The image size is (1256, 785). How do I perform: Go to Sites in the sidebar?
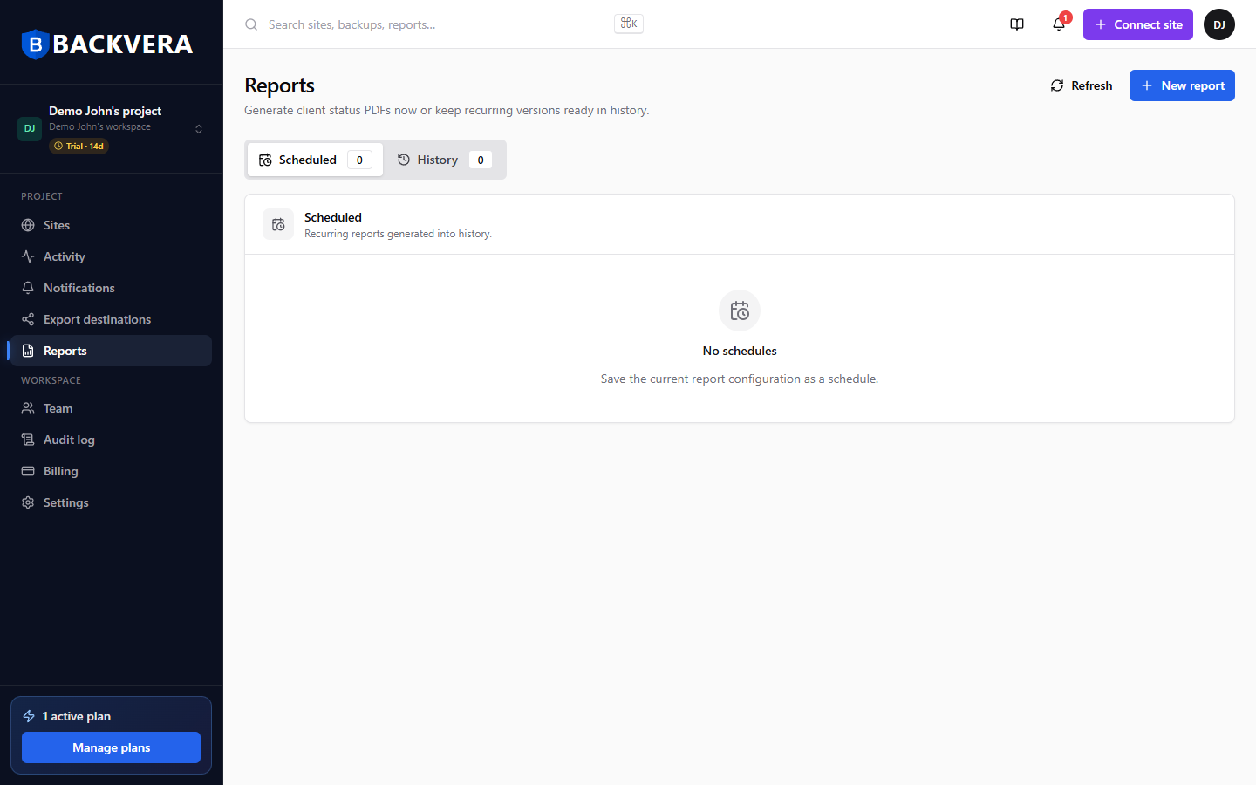click(110, 225)
